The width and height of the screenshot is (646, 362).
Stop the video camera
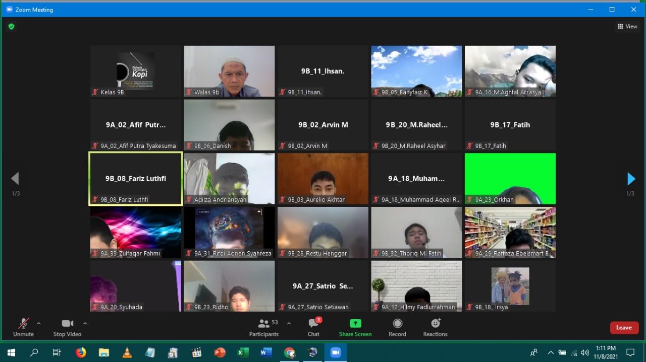tap(67, 324)
